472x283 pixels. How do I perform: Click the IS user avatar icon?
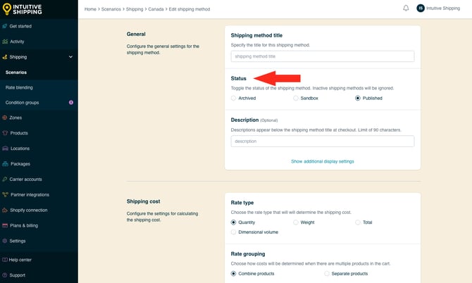point(421,8)
